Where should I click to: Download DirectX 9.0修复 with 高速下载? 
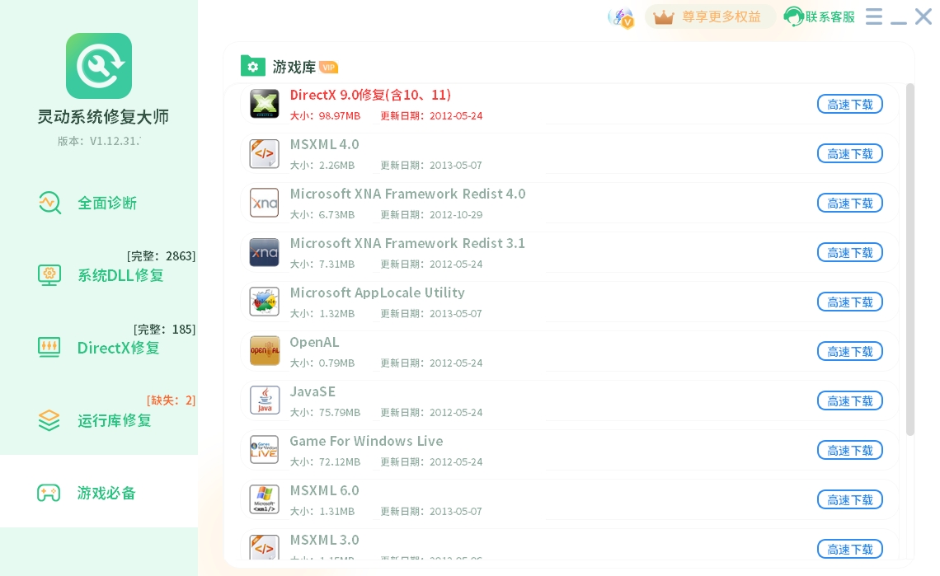(850, 105)
